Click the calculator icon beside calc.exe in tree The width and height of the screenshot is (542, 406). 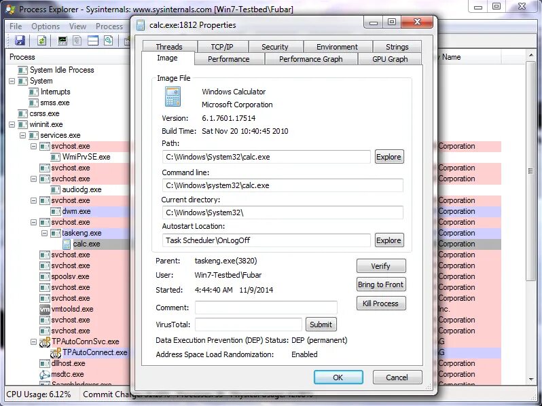point(67,244)
